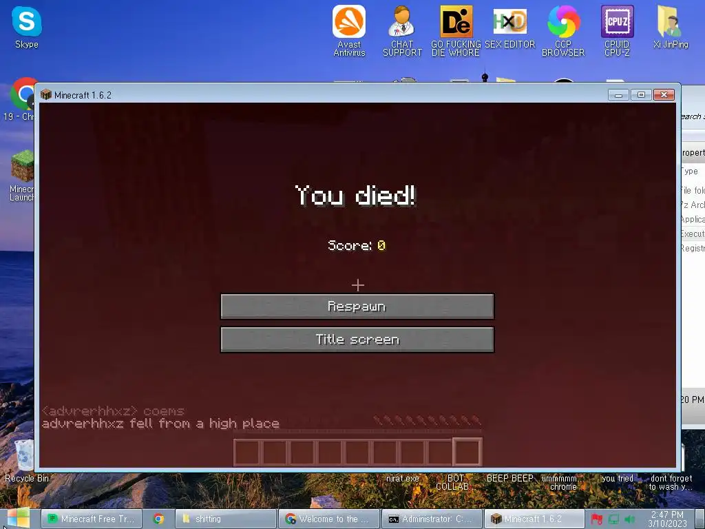Image resolution: width=705 pixels, height=529 pixels.
Task: Click the dont forget to wash desktop label
Action: point(671,482)
